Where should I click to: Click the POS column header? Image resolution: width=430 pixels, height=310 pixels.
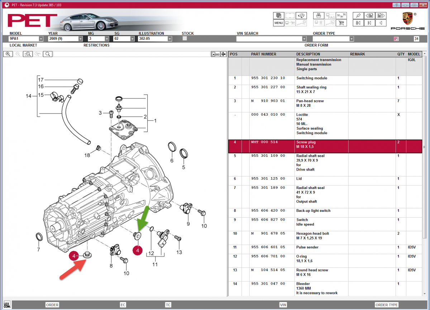(x=234, y=54)
